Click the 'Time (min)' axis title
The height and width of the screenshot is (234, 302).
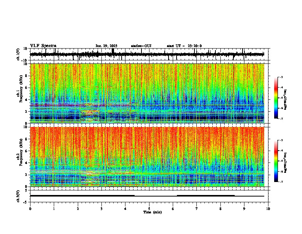(153, 212)
